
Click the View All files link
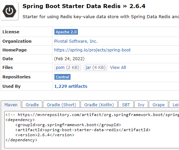pyautogui.click(x=118, y=68)
